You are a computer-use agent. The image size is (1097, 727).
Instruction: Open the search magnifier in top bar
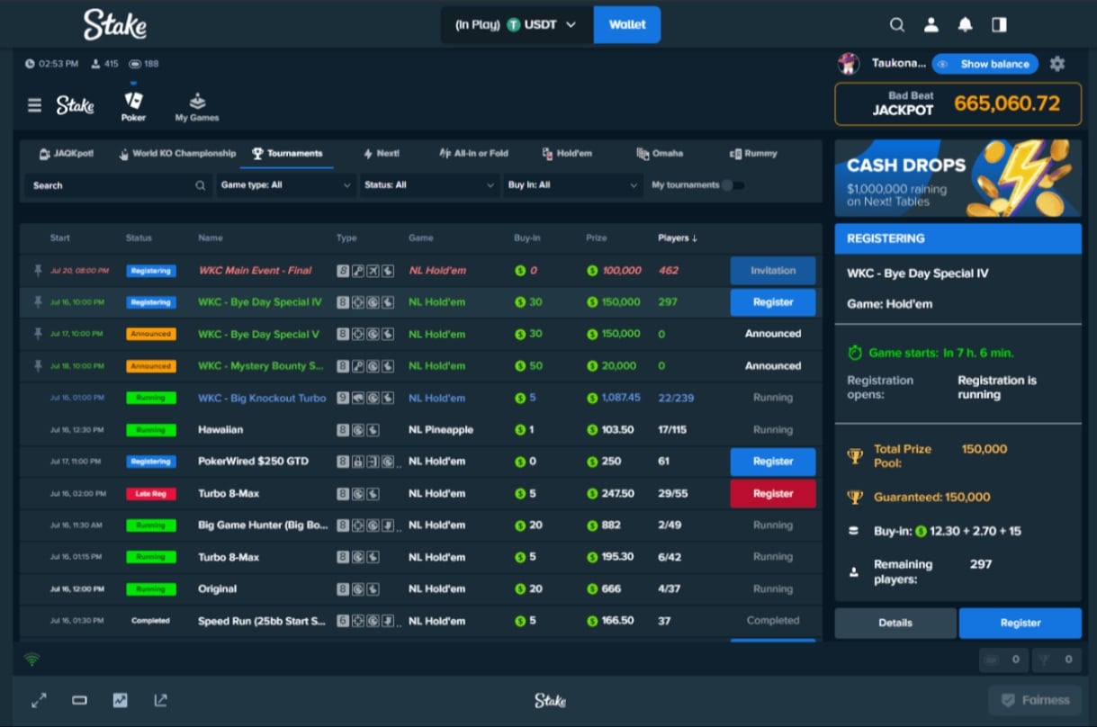pyautogui.click(x=897, y=25)
